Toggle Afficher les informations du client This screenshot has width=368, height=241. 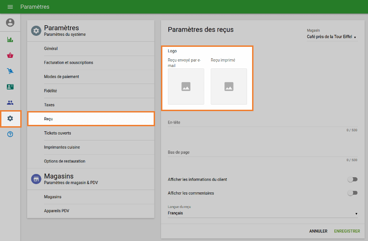(352, 179)
